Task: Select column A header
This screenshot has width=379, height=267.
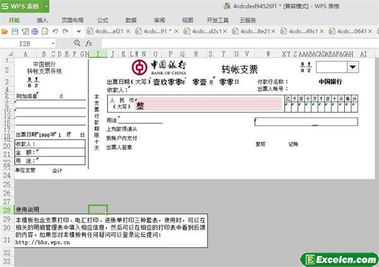Action: point(25,54)
